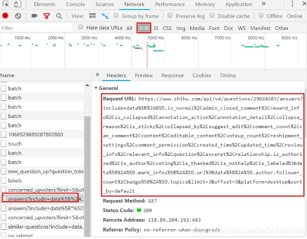Filter requests by XHR

[x=144, y=28]
